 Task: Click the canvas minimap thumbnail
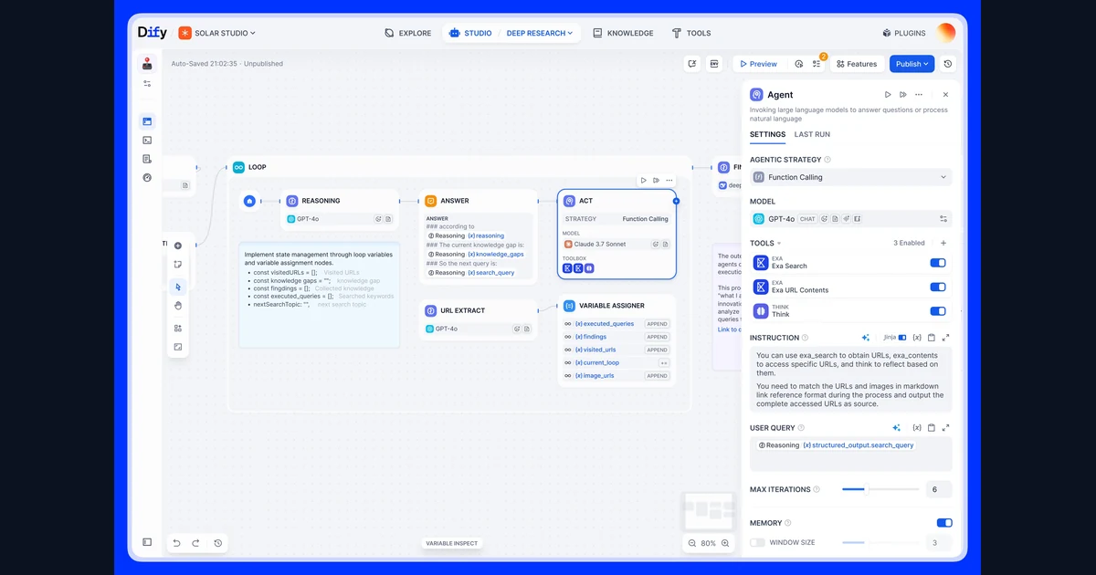[709, 511]
